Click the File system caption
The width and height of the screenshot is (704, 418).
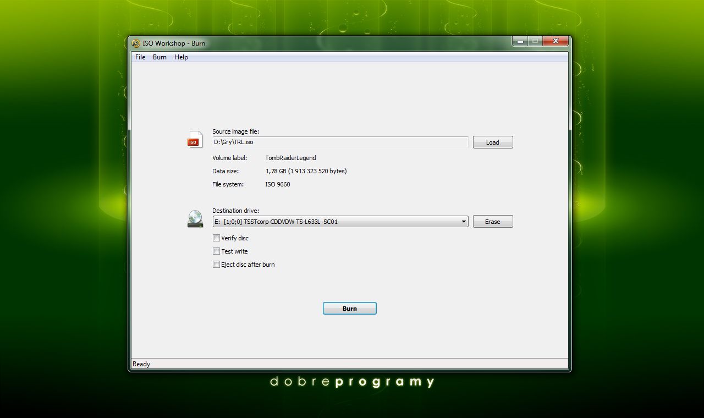228,184
